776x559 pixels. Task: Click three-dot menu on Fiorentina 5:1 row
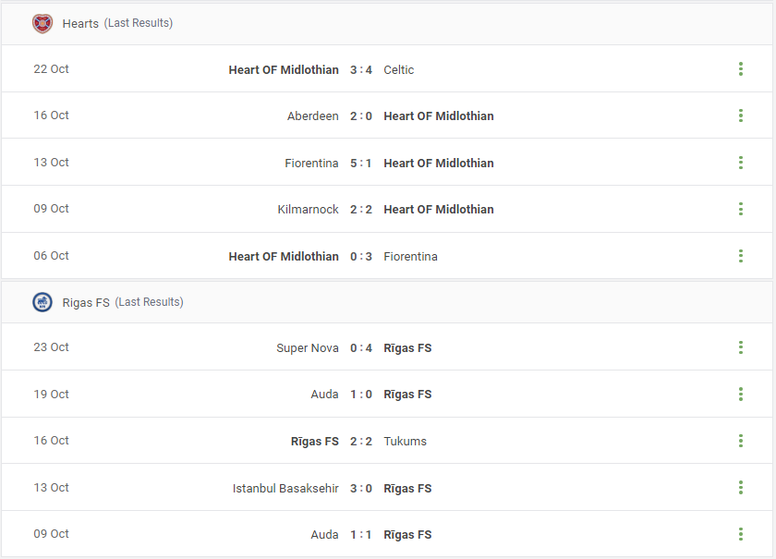(x=740, y=163)
